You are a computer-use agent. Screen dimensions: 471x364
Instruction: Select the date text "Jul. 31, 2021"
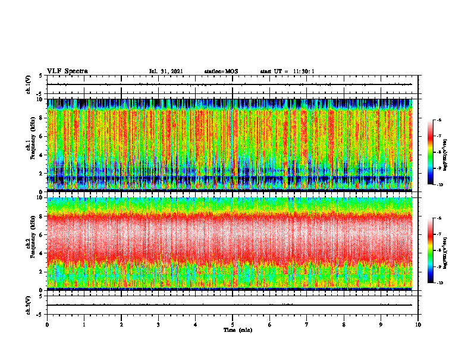(x=166, y=71)
